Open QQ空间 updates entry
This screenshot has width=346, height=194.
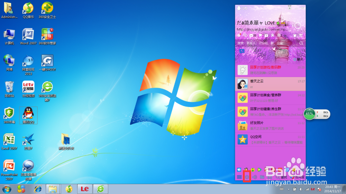pyautogui.click(x=270, y=139)
